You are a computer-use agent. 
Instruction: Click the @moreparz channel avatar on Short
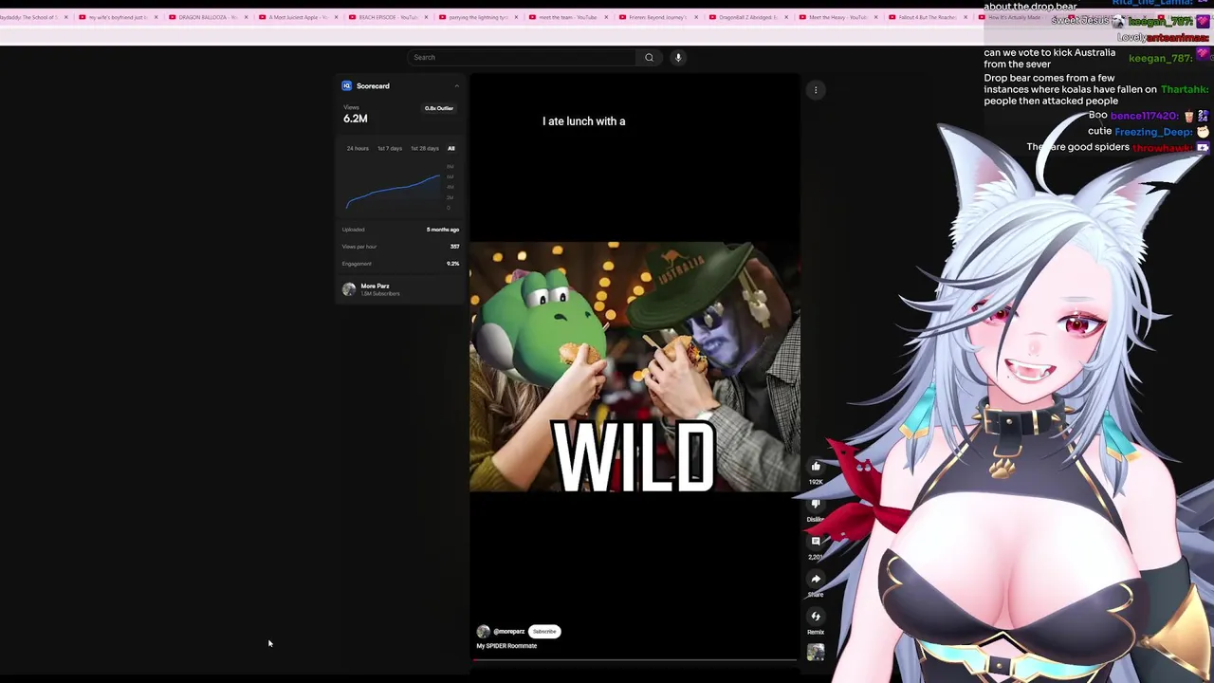pos(484,631)
